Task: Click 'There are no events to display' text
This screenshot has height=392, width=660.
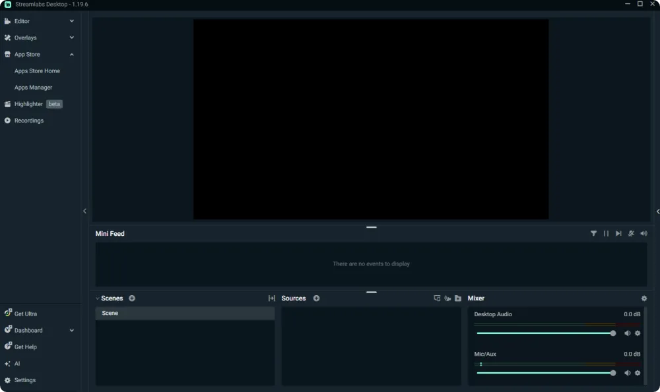Action: click(371, 264)
